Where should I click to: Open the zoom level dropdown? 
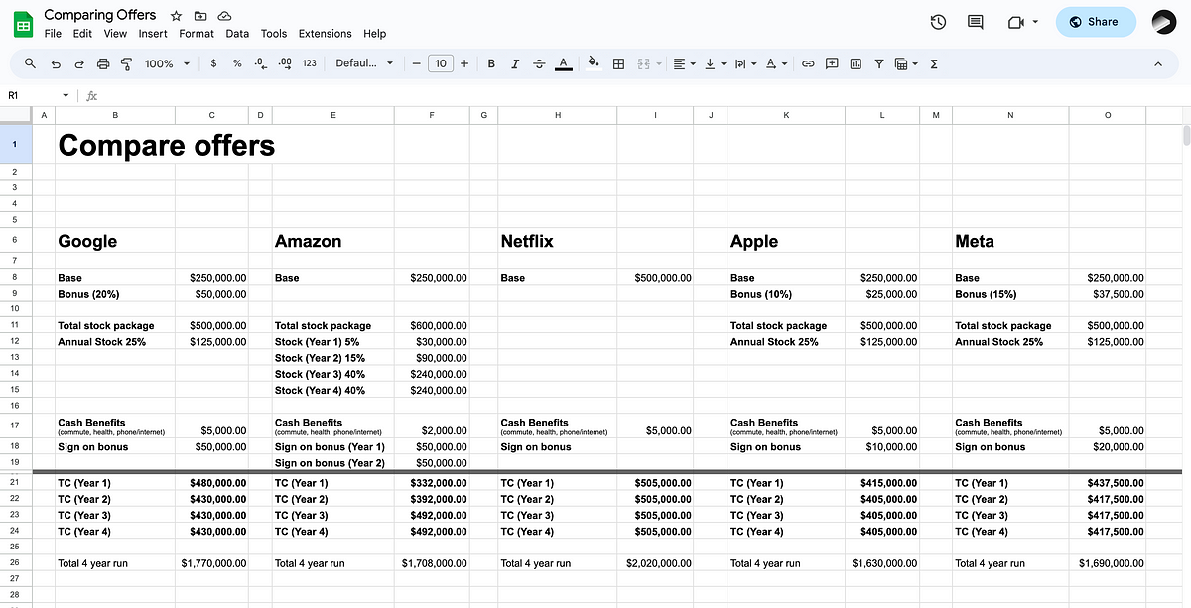pos(169,63)
